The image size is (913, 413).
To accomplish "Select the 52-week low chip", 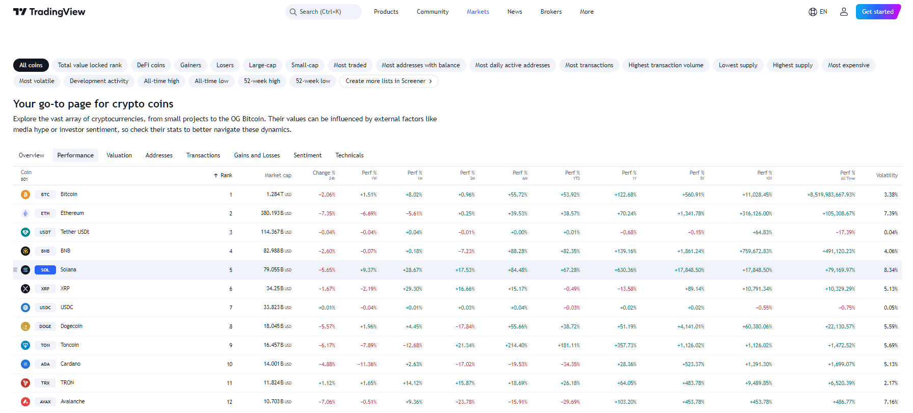I will [x=313, y=81].
